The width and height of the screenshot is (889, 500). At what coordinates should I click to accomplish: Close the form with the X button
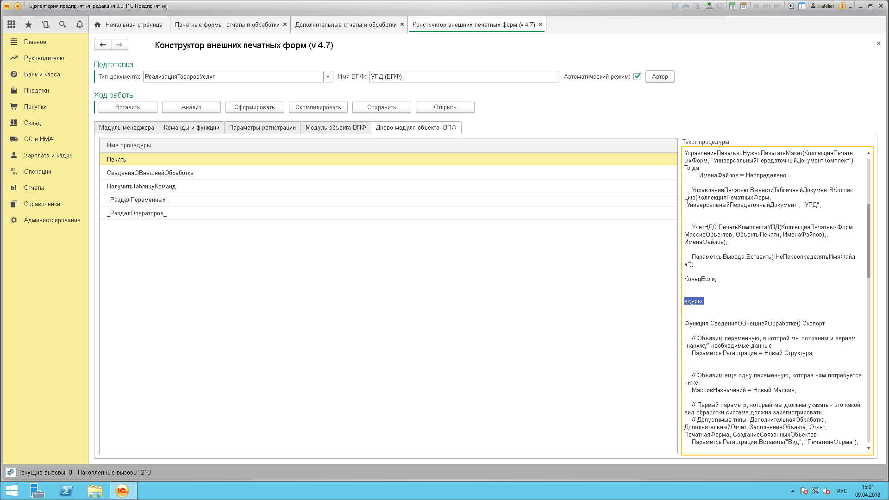point(878,43)
